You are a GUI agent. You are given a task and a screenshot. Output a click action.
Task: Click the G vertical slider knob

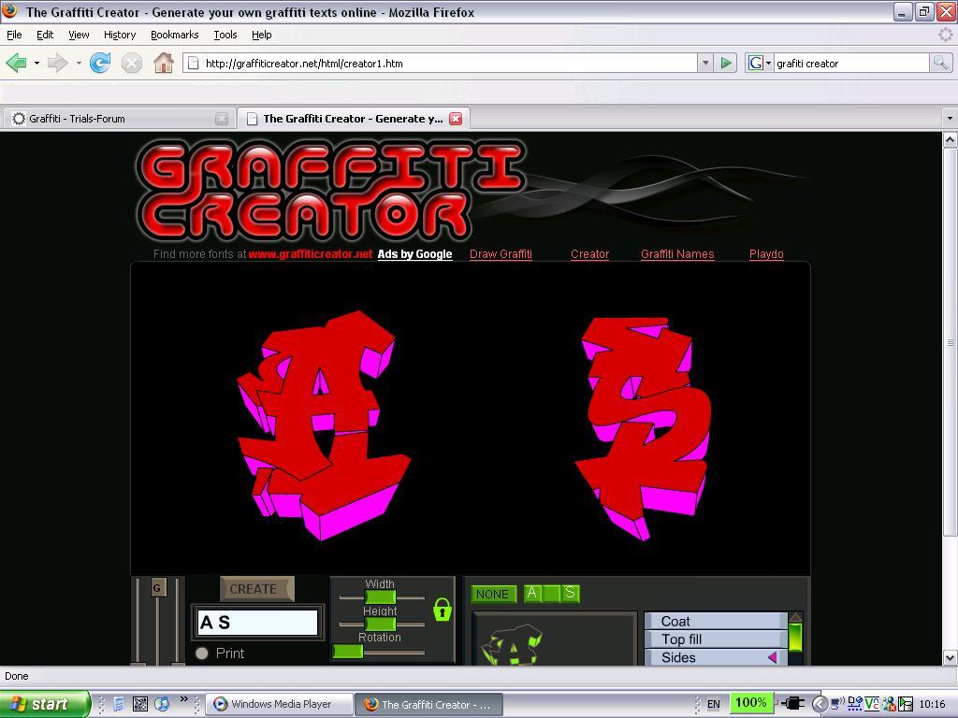(157, 587)
